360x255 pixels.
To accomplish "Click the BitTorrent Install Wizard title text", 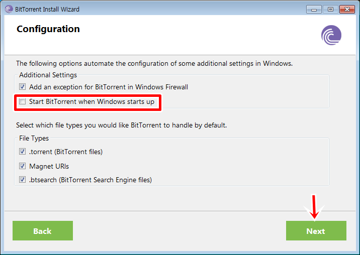I will 47,10.
